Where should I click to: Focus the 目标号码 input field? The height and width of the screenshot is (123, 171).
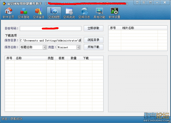click(x=50, y=28)
